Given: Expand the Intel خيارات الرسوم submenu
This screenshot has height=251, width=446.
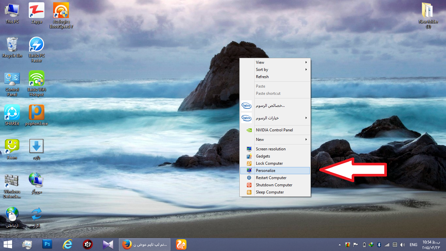Looking at the screenshot, I should pyautogui.click(x=275, y=118).
